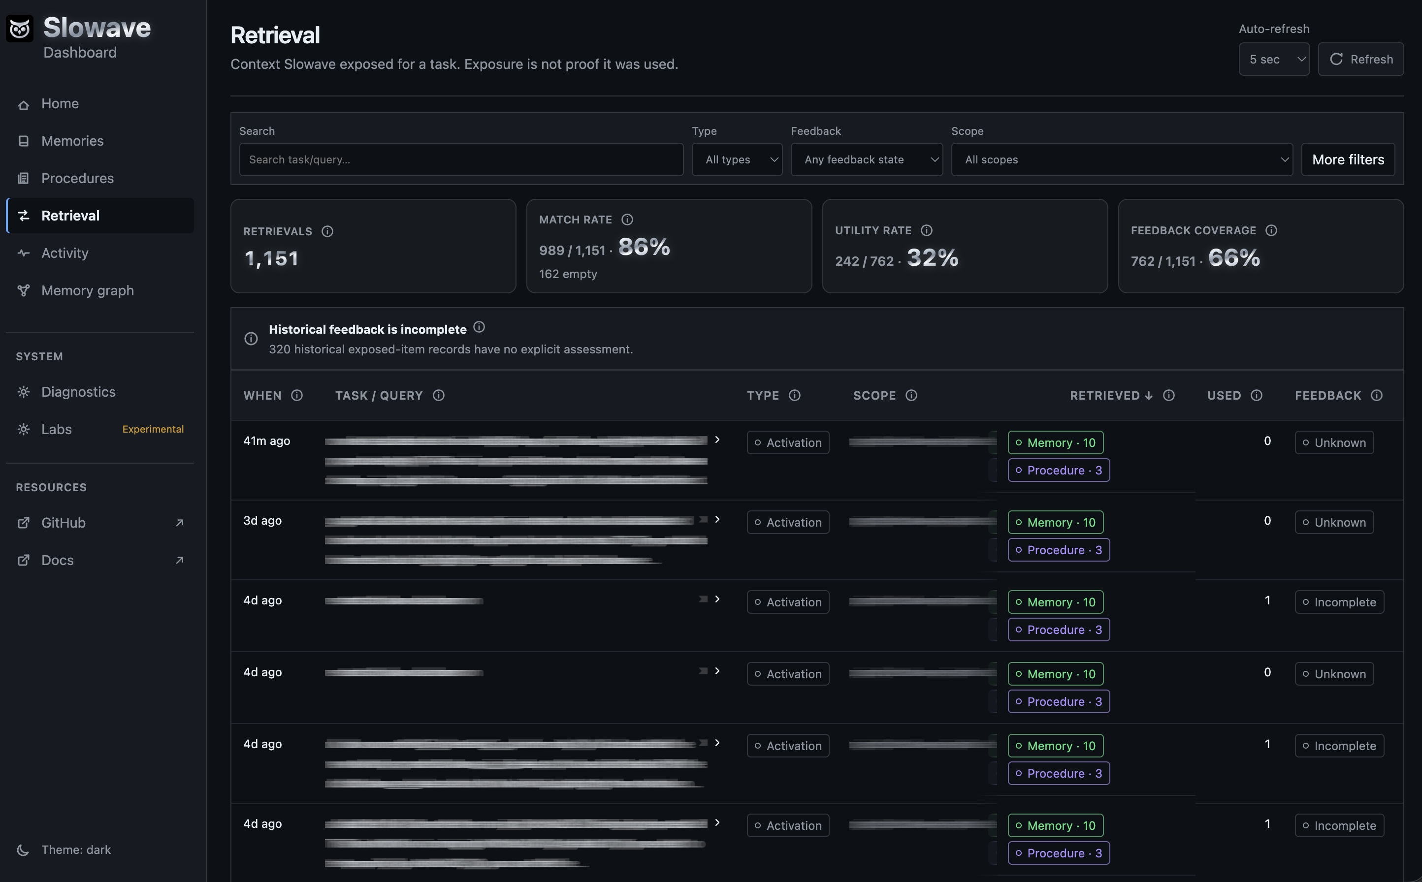Click the Unknown feedback badge for 41m ago

1334,442
